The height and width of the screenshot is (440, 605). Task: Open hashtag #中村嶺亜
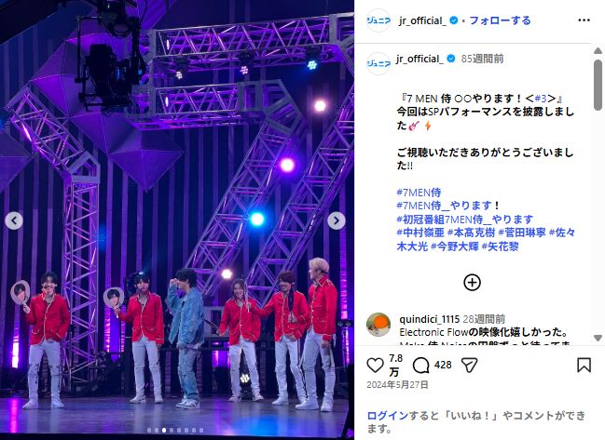pos(420,233)
